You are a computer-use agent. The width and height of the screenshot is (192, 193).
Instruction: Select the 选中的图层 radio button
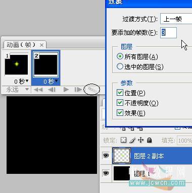(120, 67)
